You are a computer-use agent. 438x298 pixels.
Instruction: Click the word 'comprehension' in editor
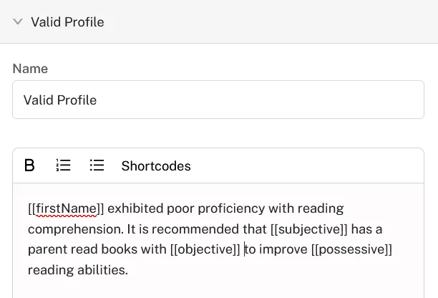pos(74,229)
